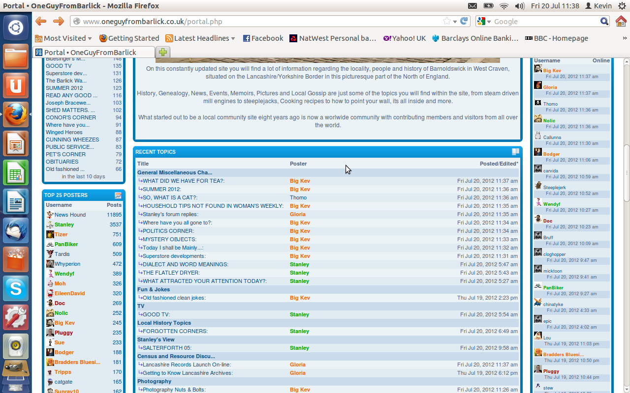The width and height of the screenshot is (630, 393).
Task: Click the browser back arrow button
Action: (41, 21)
